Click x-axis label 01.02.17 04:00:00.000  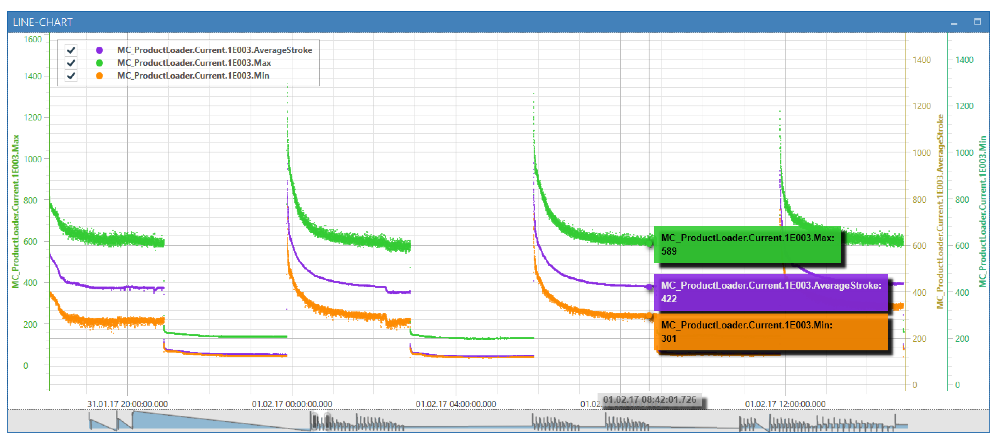456,404
